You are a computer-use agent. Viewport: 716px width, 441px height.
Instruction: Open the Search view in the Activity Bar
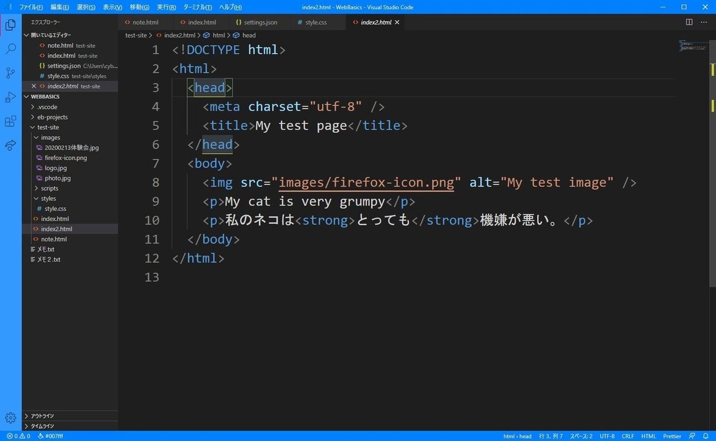tap(10, 48)
